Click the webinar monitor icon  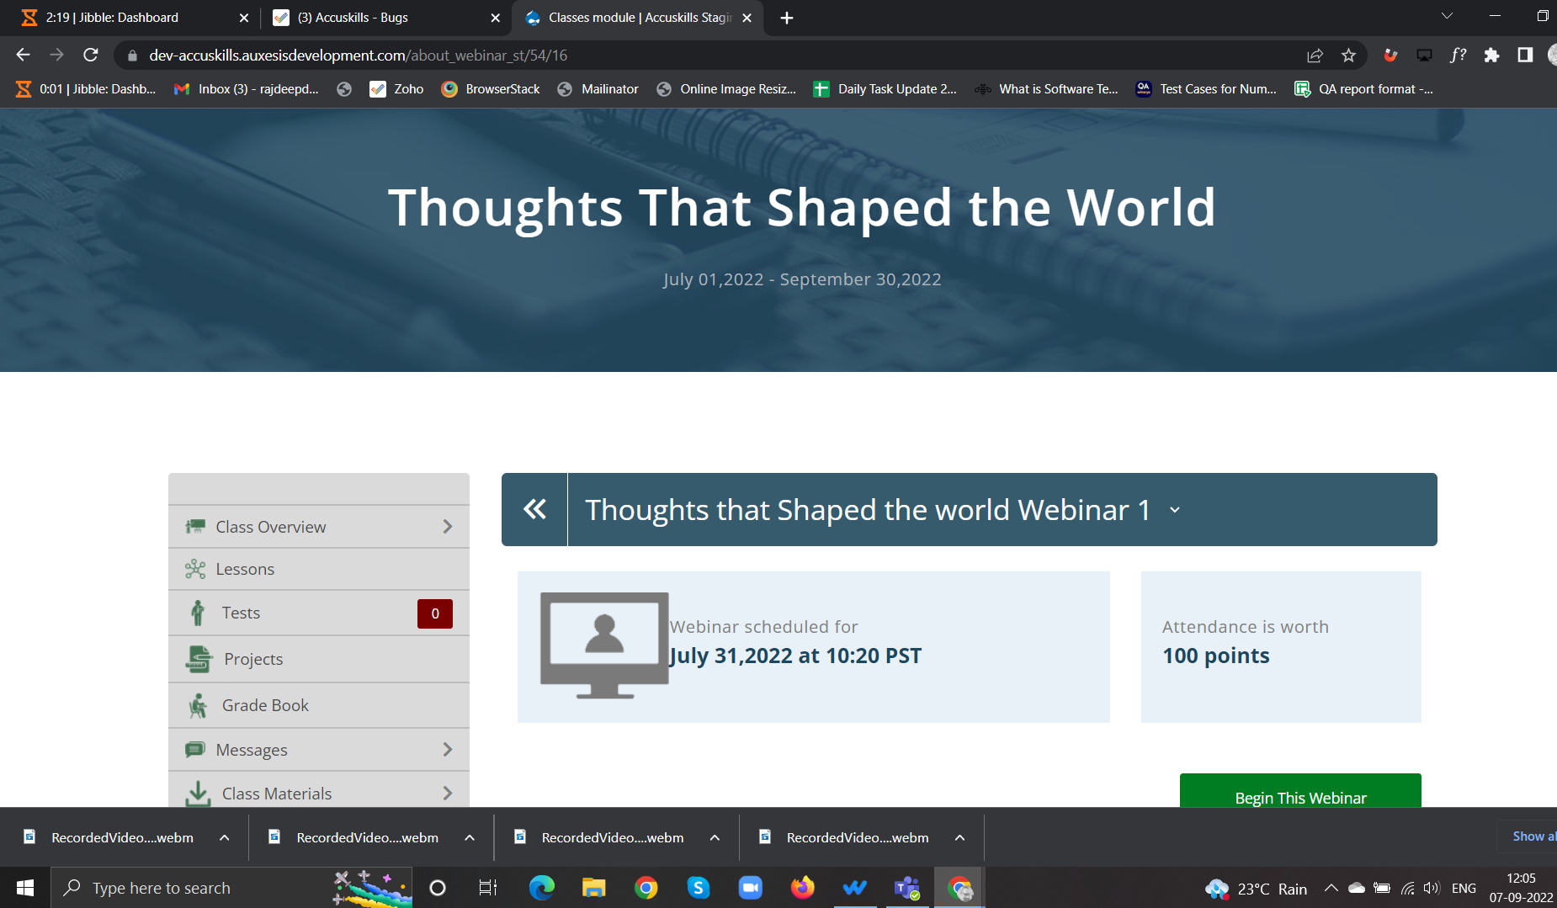tap(604, 645)
